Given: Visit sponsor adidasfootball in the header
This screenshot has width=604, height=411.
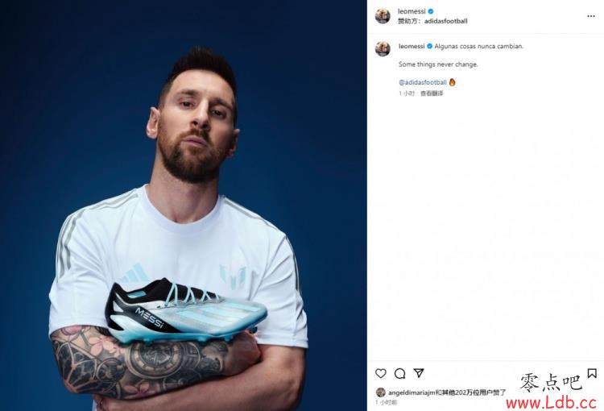Looking at the screenshot, I should pyautogui.click(x=445, y=21).
